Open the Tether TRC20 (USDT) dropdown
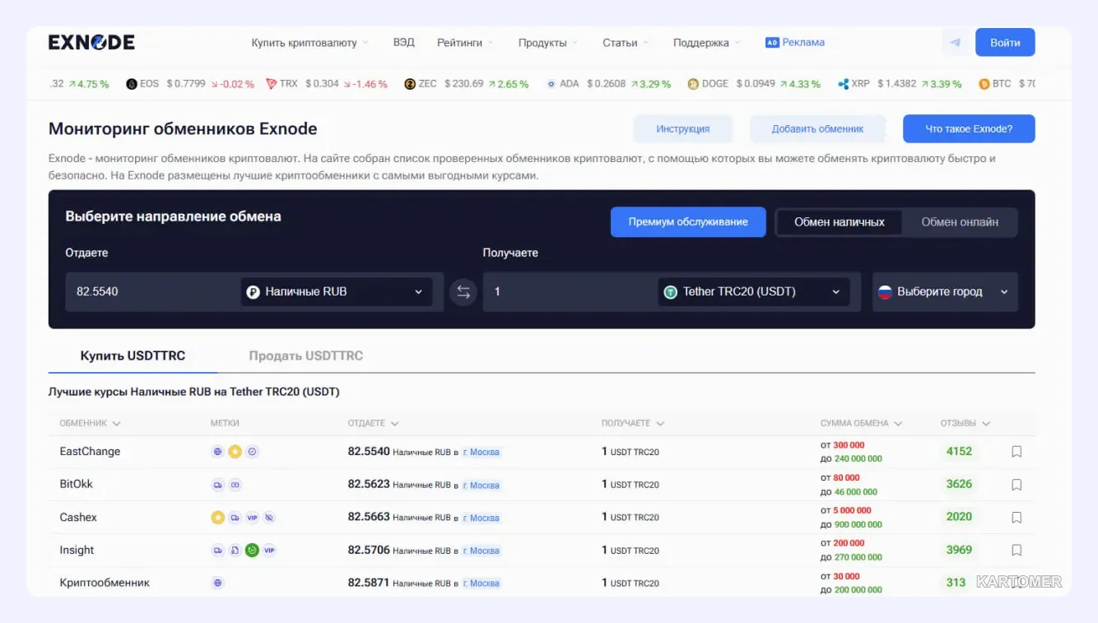Viewport: 1098px width, 623px height. pyautogui.click(x=754, y=292)
